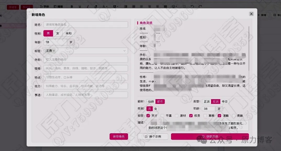Uncheck the 权贵 tag checkbox
The height and width of the screenshot is (151, 281).
point(191,116)
